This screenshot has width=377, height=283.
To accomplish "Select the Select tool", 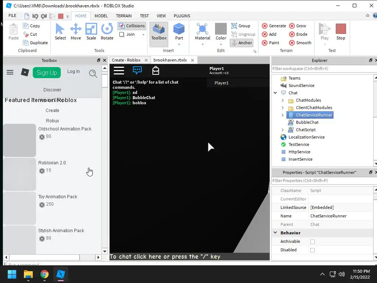I will 60,32.
